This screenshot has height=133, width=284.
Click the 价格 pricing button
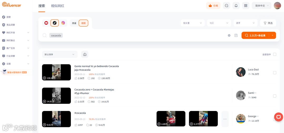point(213,6)
